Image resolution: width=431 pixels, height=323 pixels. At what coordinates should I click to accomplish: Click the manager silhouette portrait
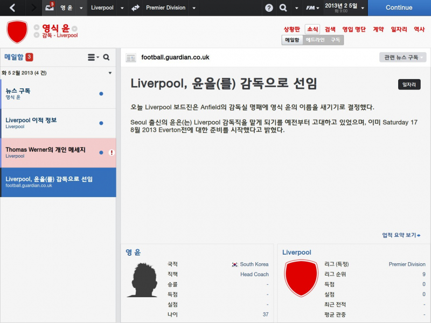[x=143, y=280]
